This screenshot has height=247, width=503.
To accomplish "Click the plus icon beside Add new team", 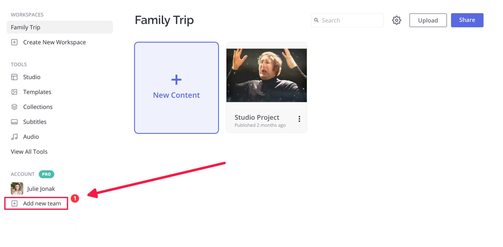I will click(15, 203).
